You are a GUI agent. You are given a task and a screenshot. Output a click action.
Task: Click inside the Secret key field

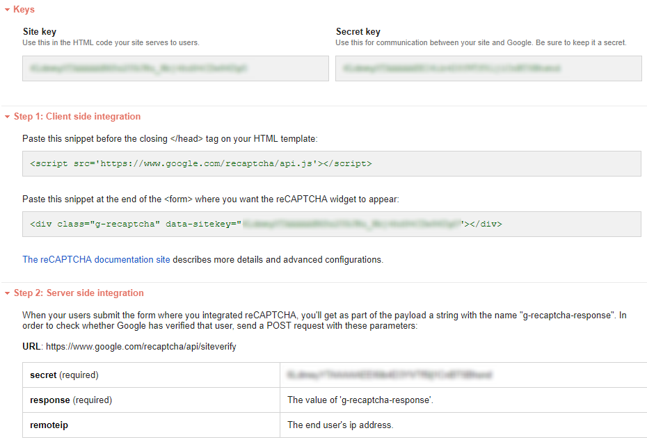pos(488,69)
